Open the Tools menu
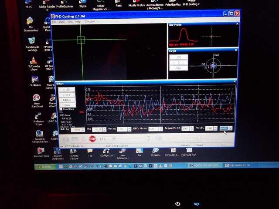Viewport: 279px width, 209px height. point(61,22)
